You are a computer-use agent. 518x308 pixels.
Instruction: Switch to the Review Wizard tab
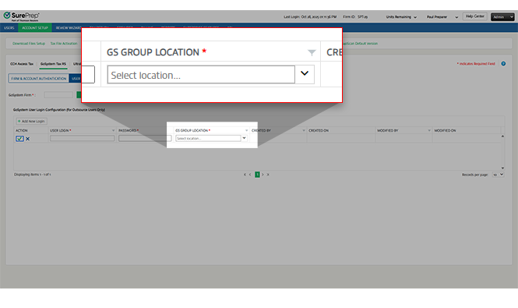(69, 28)
